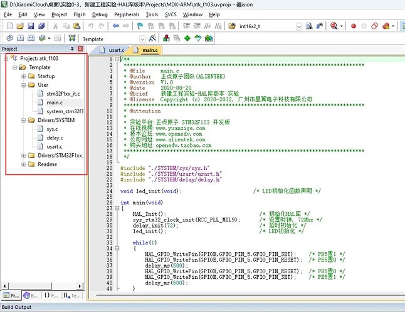The image size is (405, 312).
Task: Collapse the code fold at line 1
Action: tap(118, 60)
